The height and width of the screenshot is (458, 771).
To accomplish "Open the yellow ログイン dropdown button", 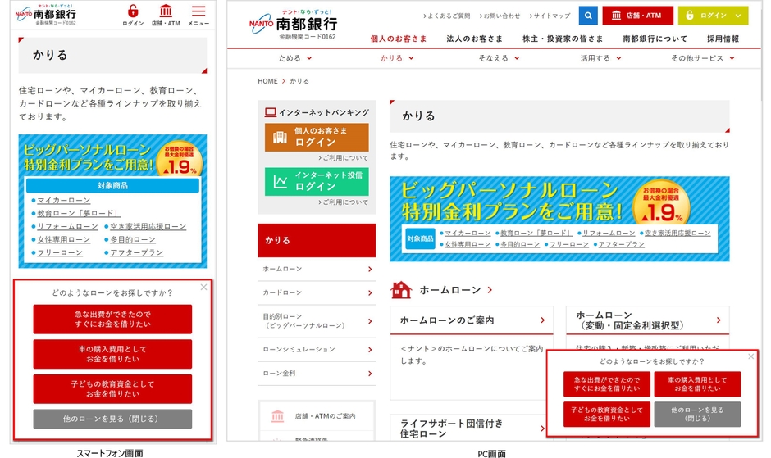I will pyautogui.click(x=714, y=16).
